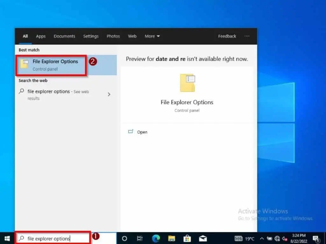The width and height of the screenshot is (326, 244).
Task: Expand the More search filter menu
Action: (152, 36)
